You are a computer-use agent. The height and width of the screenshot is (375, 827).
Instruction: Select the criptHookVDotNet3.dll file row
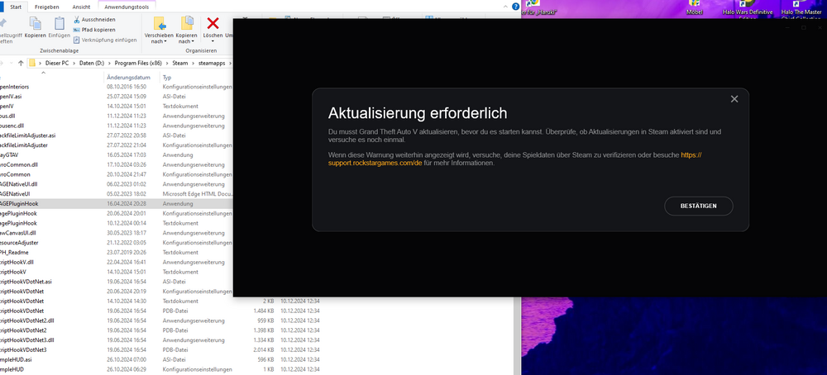(161, 339)
